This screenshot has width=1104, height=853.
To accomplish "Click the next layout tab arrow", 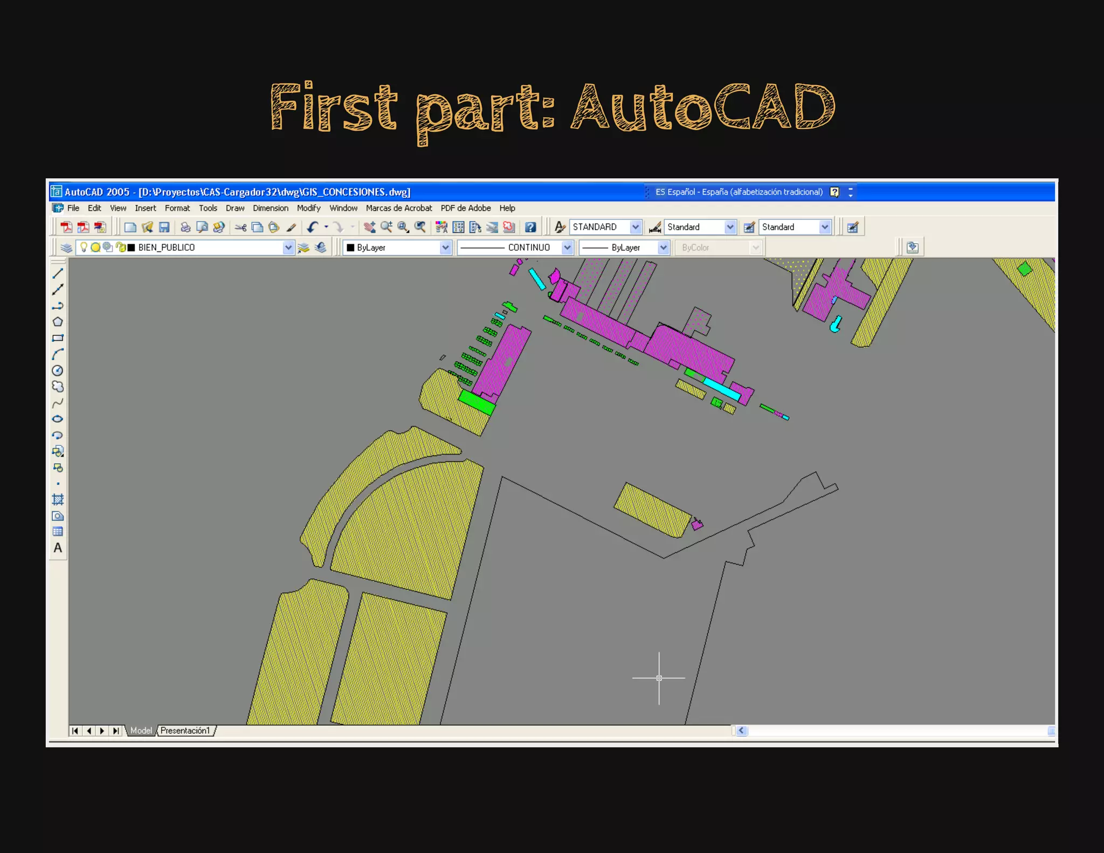I will (x=102, y=731).
